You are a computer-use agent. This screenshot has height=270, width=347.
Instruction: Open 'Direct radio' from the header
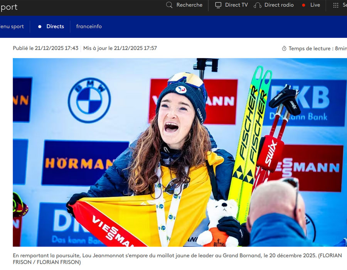(279, 5)
